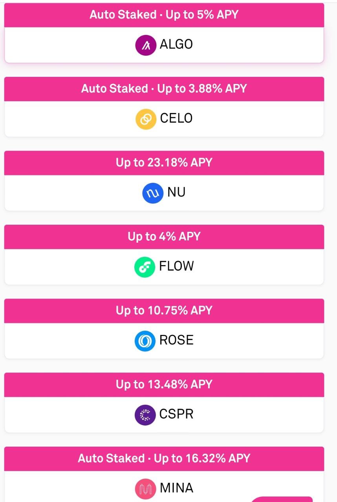The height and width of the screenshot is (502, 337).
Task: Click the blue NU coin icon
Action: (x=152, y=193)
